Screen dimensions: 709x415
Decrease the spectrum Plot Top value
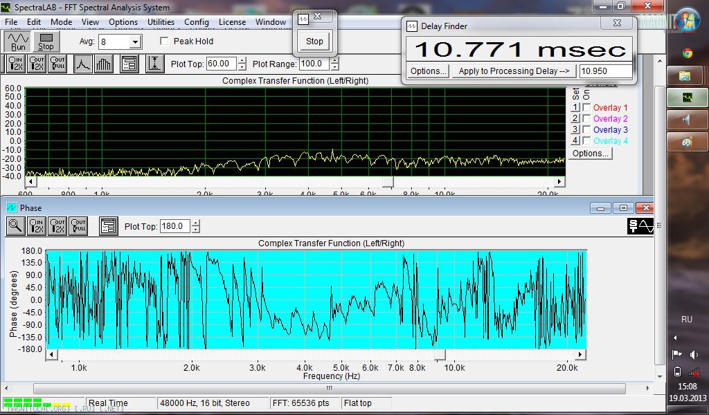(242, 67)
